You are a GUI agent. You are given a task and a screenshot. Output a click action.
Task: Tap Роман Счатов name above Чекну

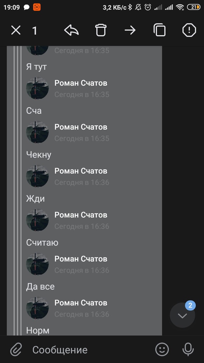pyautogui.click(x=81, y=127)
